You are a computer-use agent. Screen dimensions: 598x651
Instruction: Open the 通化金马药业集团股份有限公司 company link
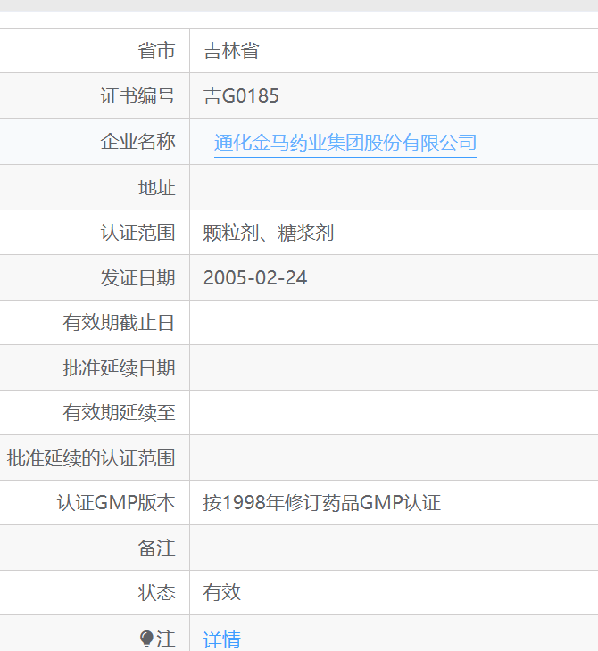[345, 143]
